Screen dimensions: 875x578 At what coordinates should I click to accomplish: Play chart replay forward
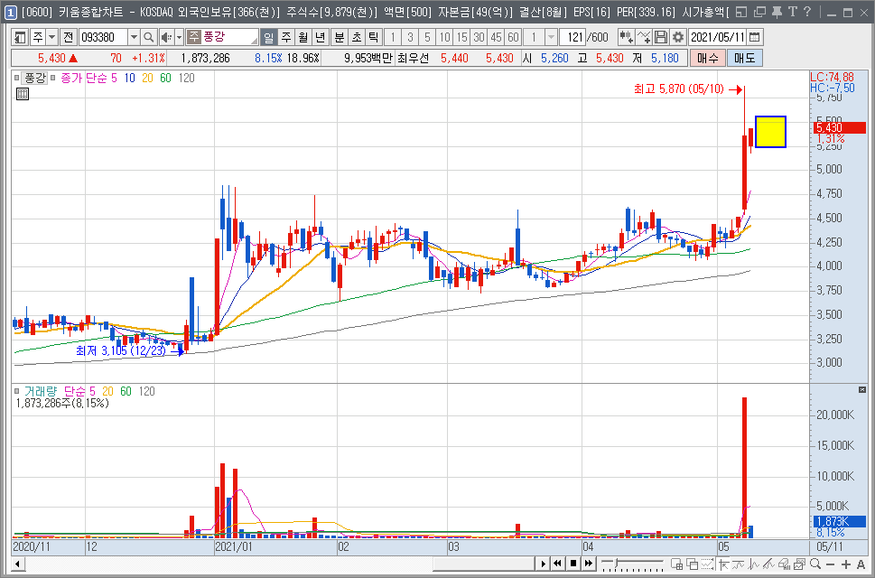(x=544, y=564)
